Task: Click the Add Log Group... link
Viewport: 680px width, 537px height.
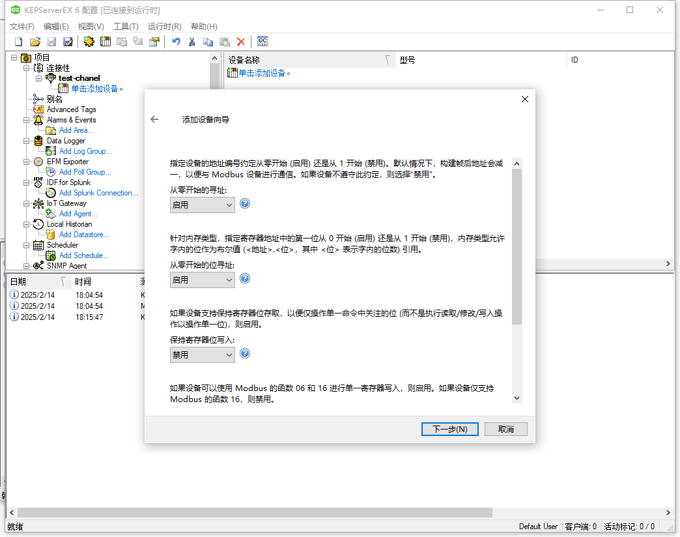Action: (85, 151)
